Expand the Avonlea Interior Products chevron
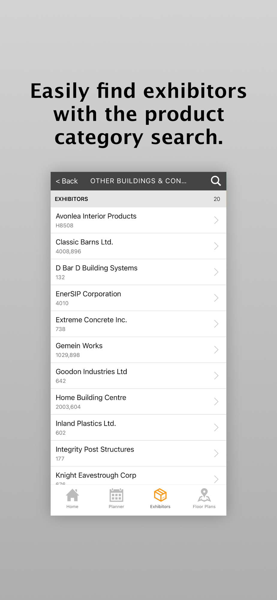 tap(216, 220)
